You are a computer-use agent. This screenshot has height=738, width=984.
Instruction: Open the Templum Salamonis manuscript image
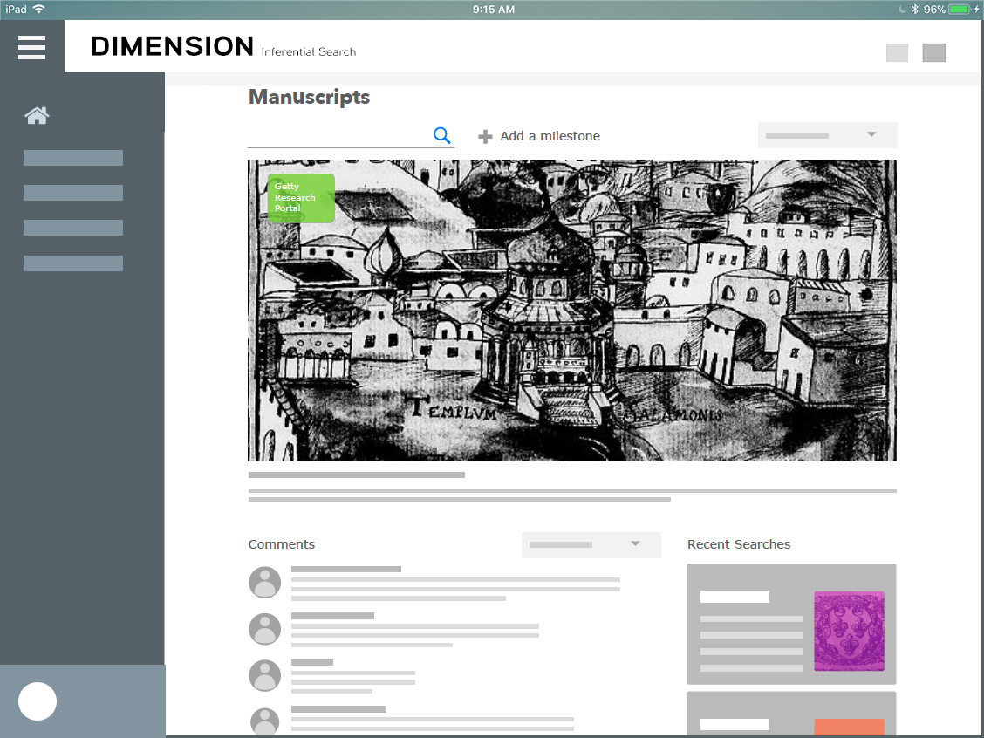click(x=571, y=311)
